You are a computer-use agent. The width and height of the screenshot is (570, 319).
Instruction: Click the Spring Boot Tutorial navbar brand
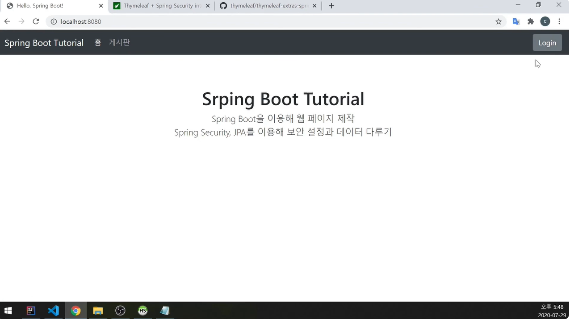pyautogui.click(x=44, y=43)
